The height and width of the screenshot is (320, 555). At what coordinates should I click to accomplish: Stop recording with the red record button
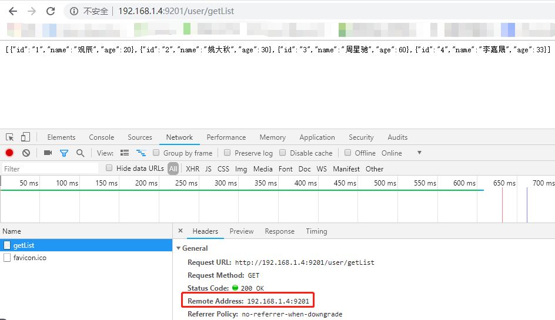[x=9, y=153]
